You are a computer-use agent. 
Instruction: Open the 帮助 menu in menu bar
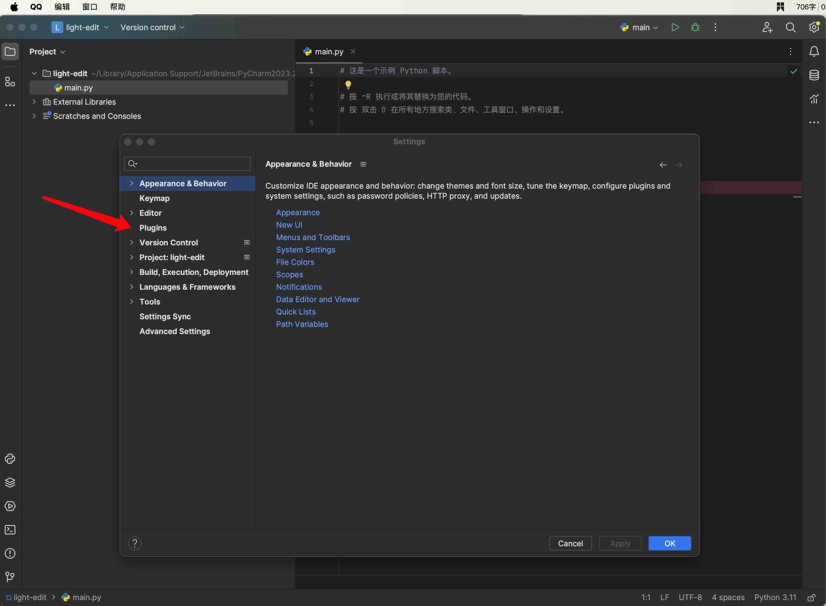(118, 7)
